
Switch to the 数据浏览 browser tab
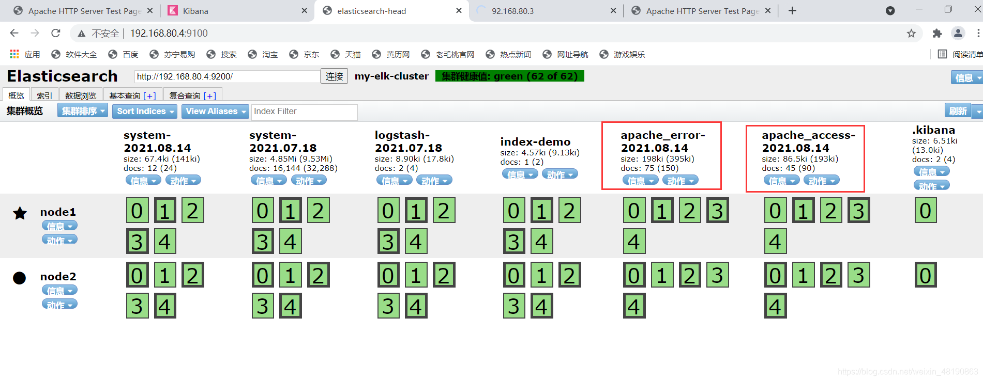click(81, 95)
